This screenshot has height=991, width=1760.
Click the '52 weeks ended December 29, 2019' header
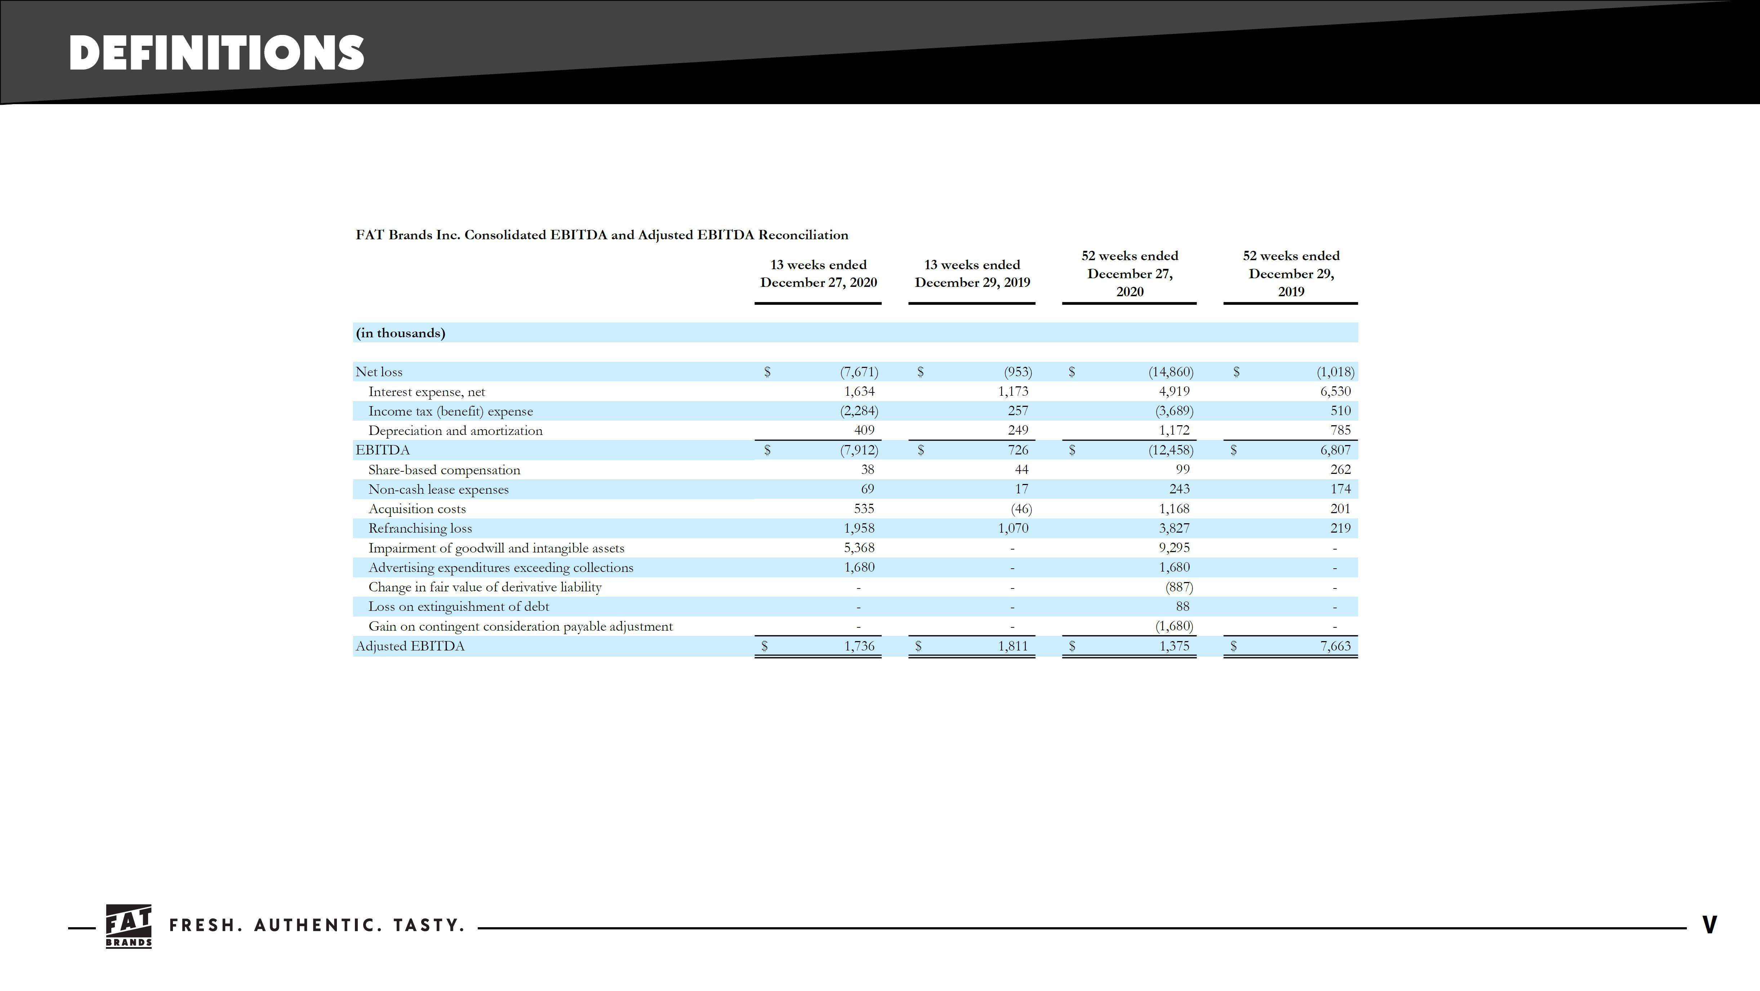click(x=1291, y=274)
